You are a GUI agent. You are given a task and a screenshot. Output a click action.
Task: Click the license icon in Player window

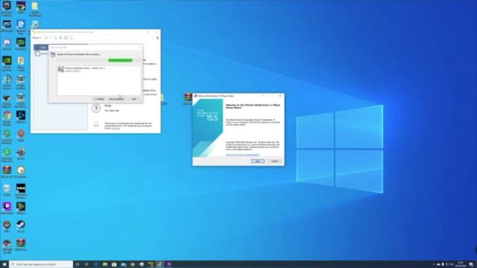[x=96, y=124]
